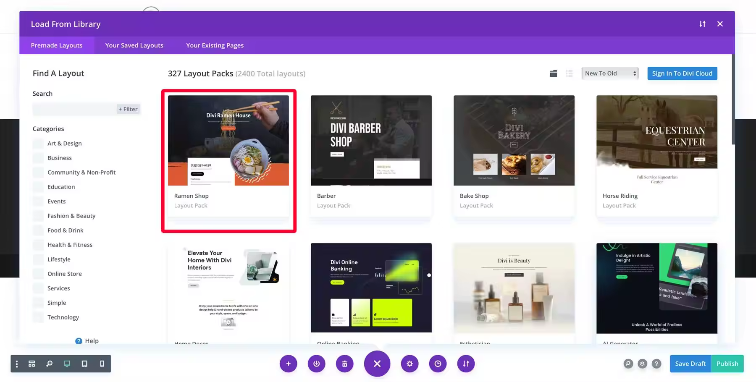Click the modal vertical scrollbar
756x382 pixels.
pos(733,99)
